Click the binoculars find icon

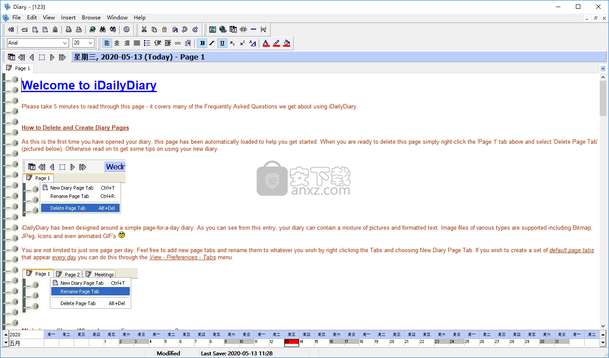[x=102, y=30]
